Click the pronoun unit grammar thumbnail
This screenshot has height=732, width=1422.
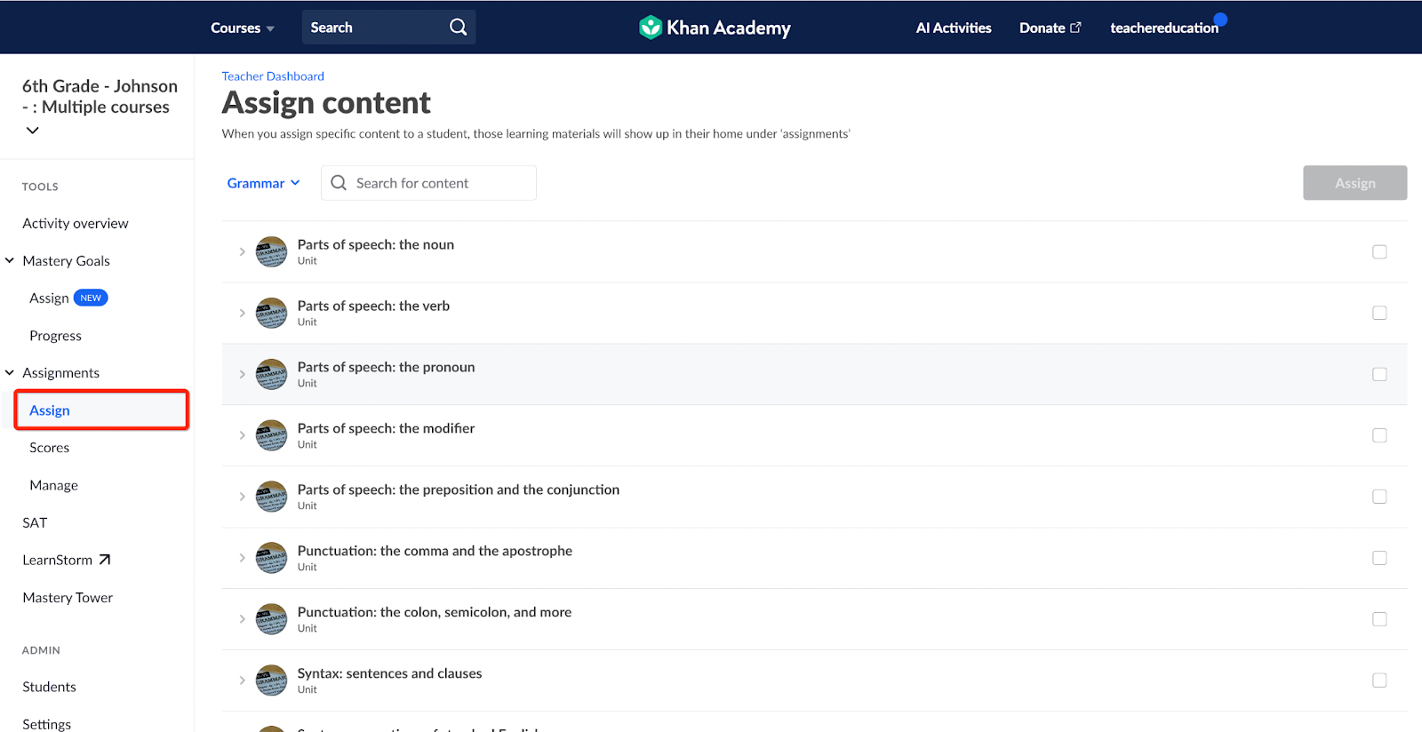click(x=271, y=374)
